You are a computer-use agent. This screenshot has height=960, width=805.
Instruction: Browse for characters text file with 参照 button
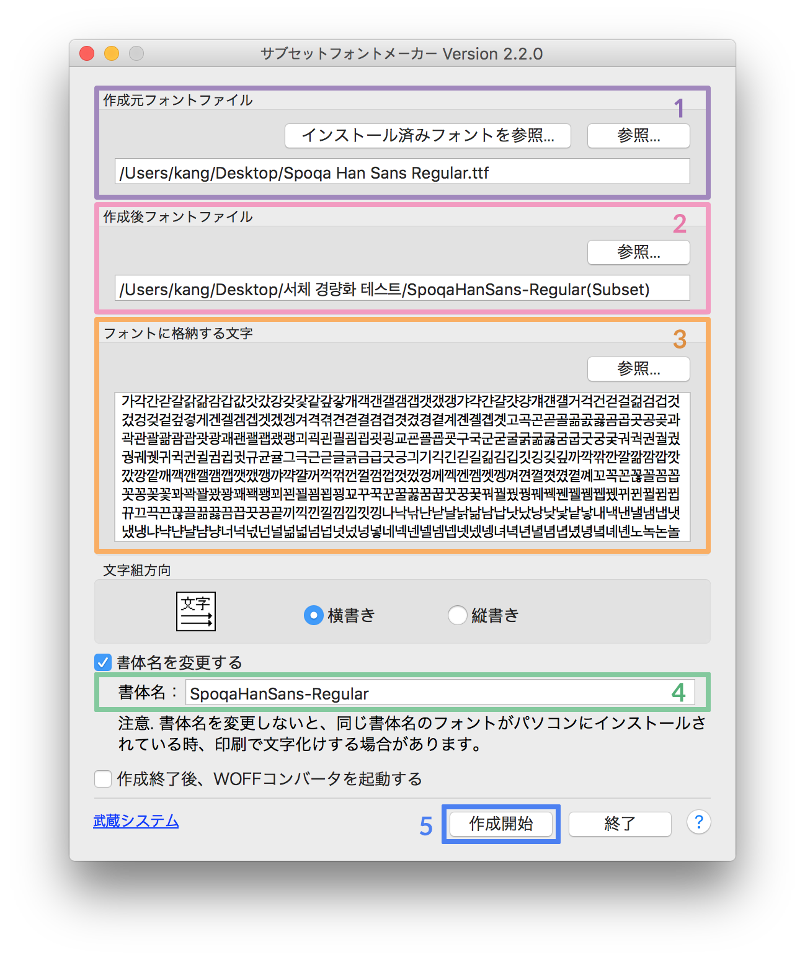tap(639, 369)
